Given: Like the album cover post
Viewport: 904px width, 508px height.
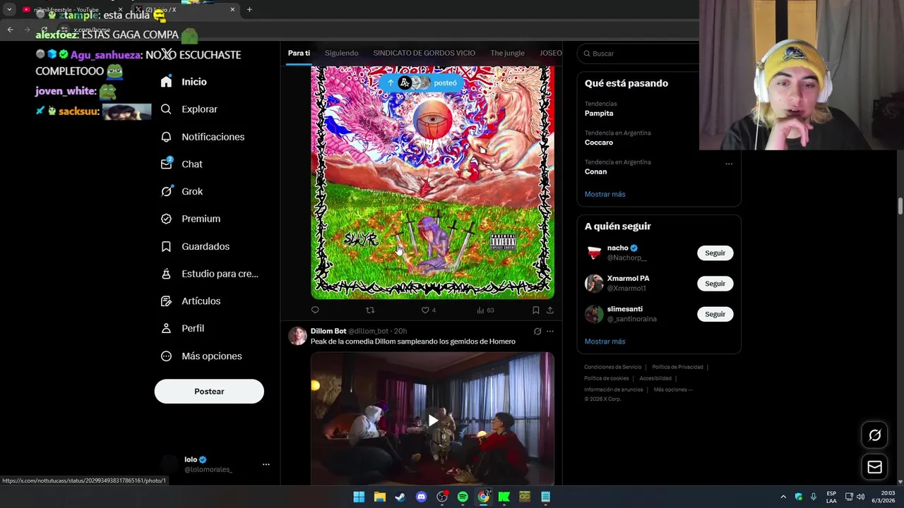Looking at the screenshot, I should coord(428,310).
